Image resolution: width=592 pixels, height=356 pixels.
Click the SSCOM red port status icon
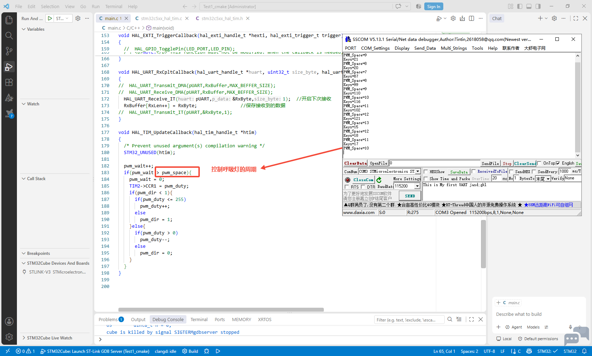[x=347, y=180]
